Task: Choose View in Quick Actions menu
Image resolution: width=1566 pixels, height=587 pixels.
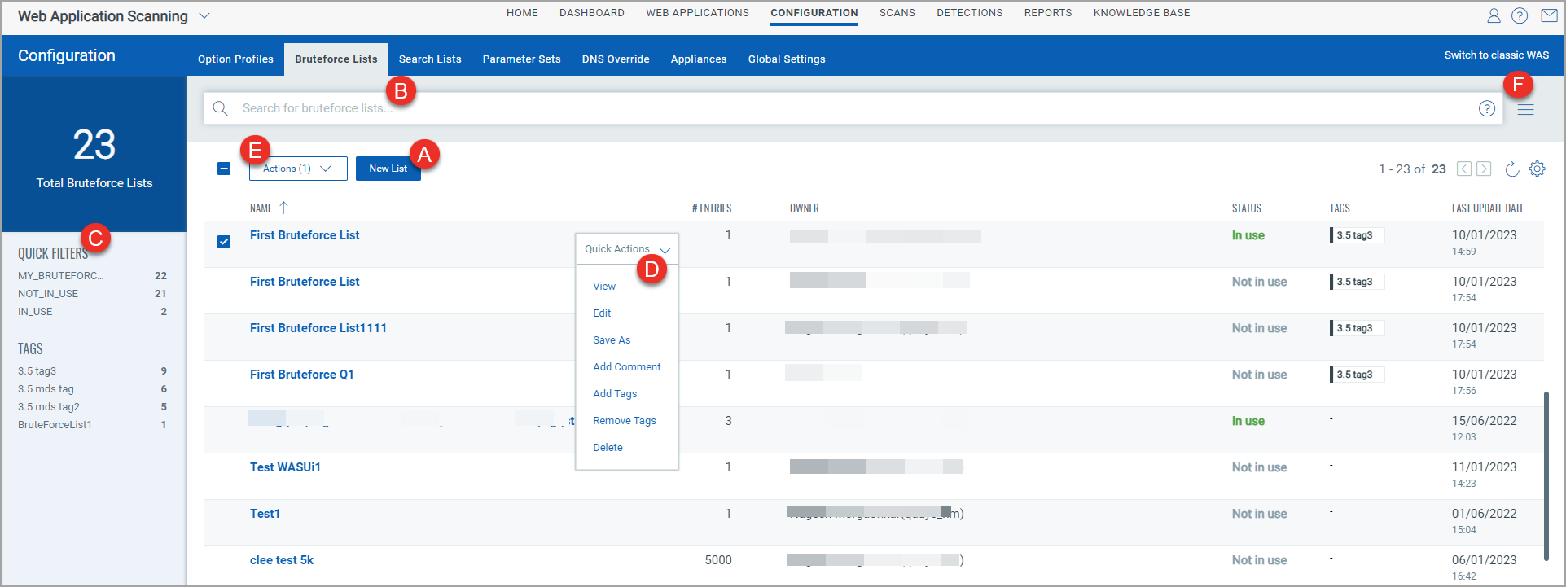Action: tap(604, 287)
